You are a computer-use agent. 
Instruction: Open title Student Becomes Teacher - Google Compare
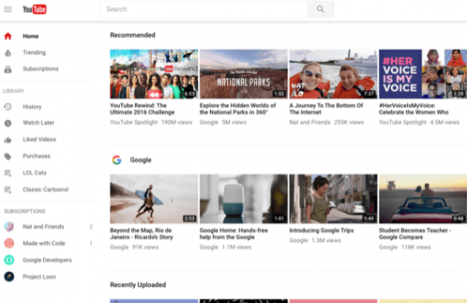click(x=415, y=234)
